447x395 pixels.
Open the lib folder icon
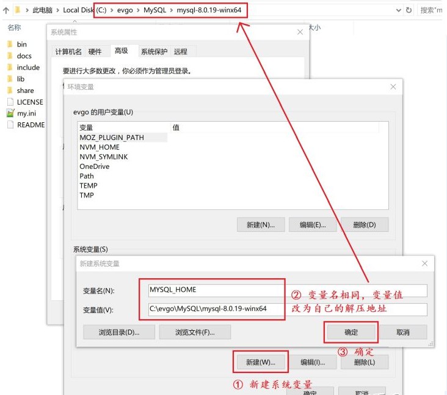point(10,79)
